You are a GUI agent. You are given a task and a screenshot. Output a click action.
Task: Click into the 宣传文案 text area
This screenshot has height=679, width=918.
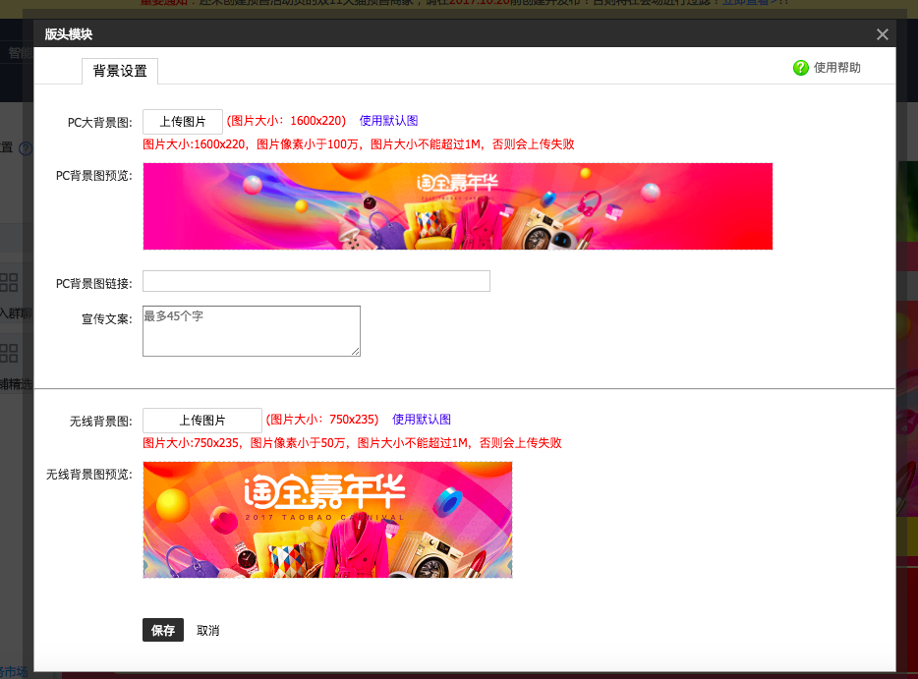(252, 331)
